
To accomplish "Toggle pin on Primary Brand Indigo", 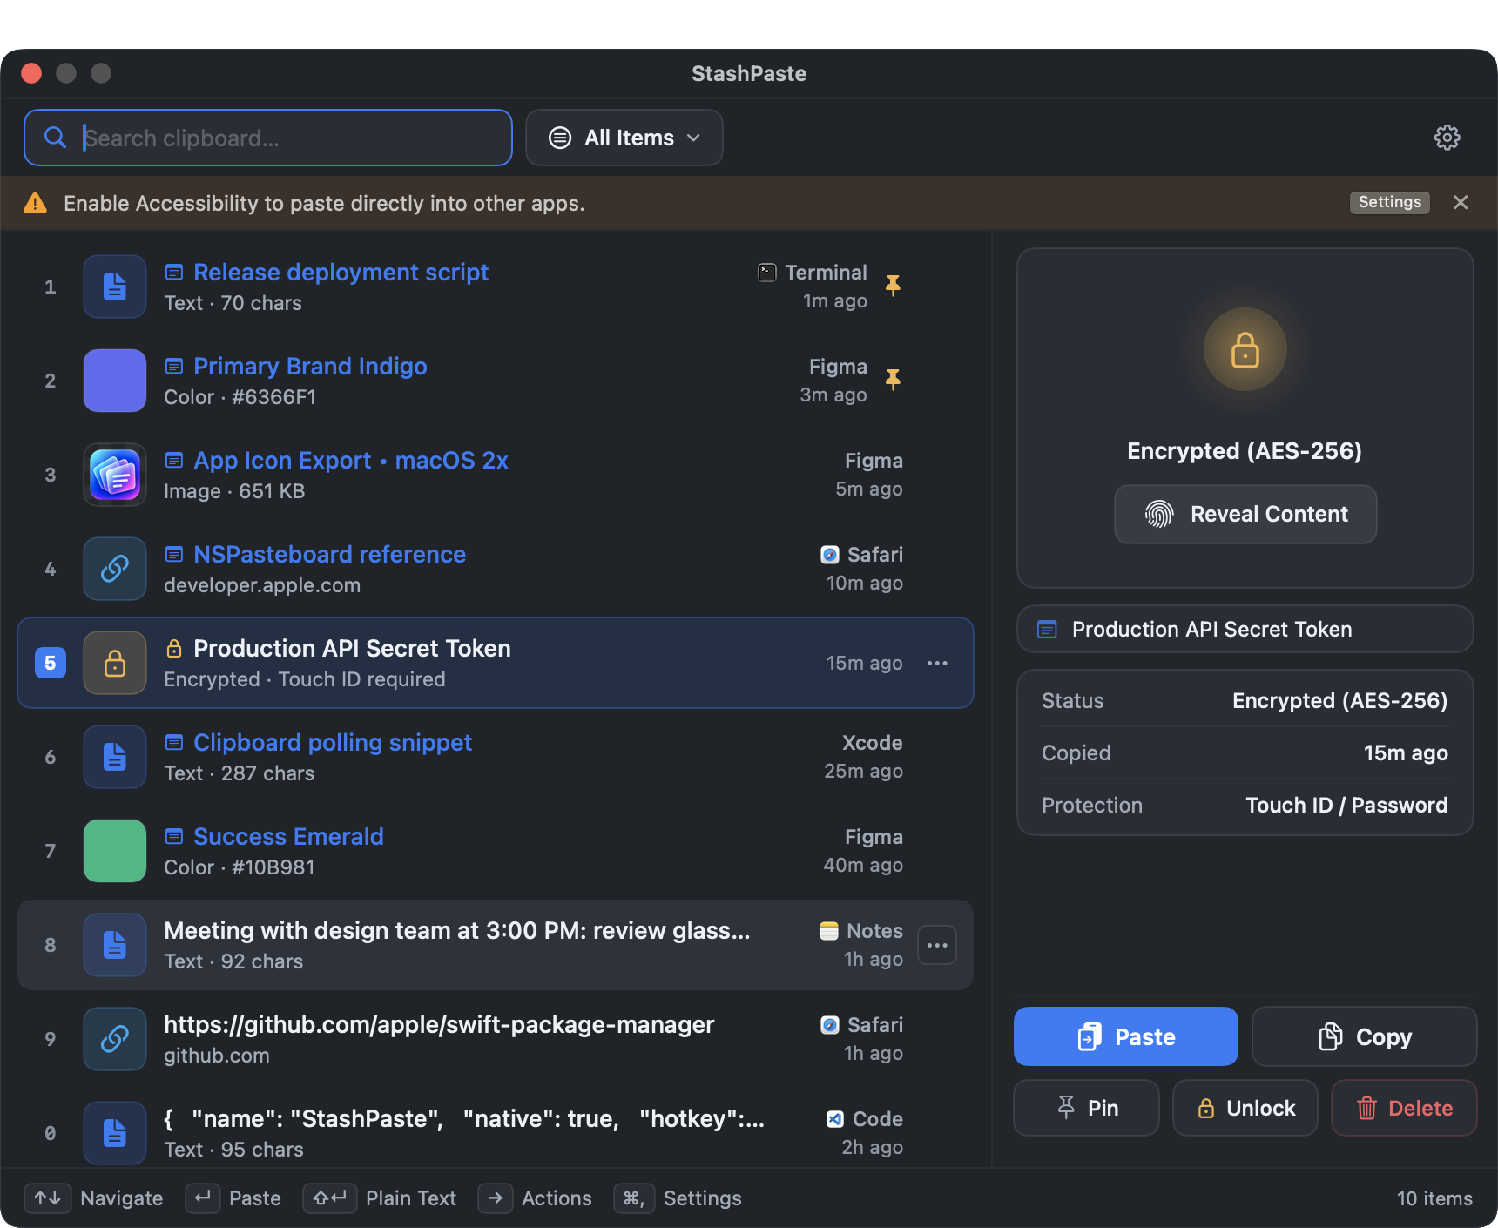I will [x=893, y=380].
